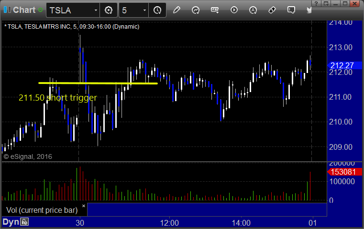The width and height of the screenshot is (364, 229).
Task: Toggle the green link indicator next to Chart
Action: (40, 10)
